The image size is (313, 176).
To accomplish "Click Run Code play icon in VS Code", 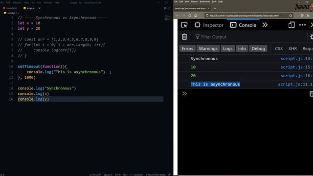I will pyautogui.click(x=165, y=8).
